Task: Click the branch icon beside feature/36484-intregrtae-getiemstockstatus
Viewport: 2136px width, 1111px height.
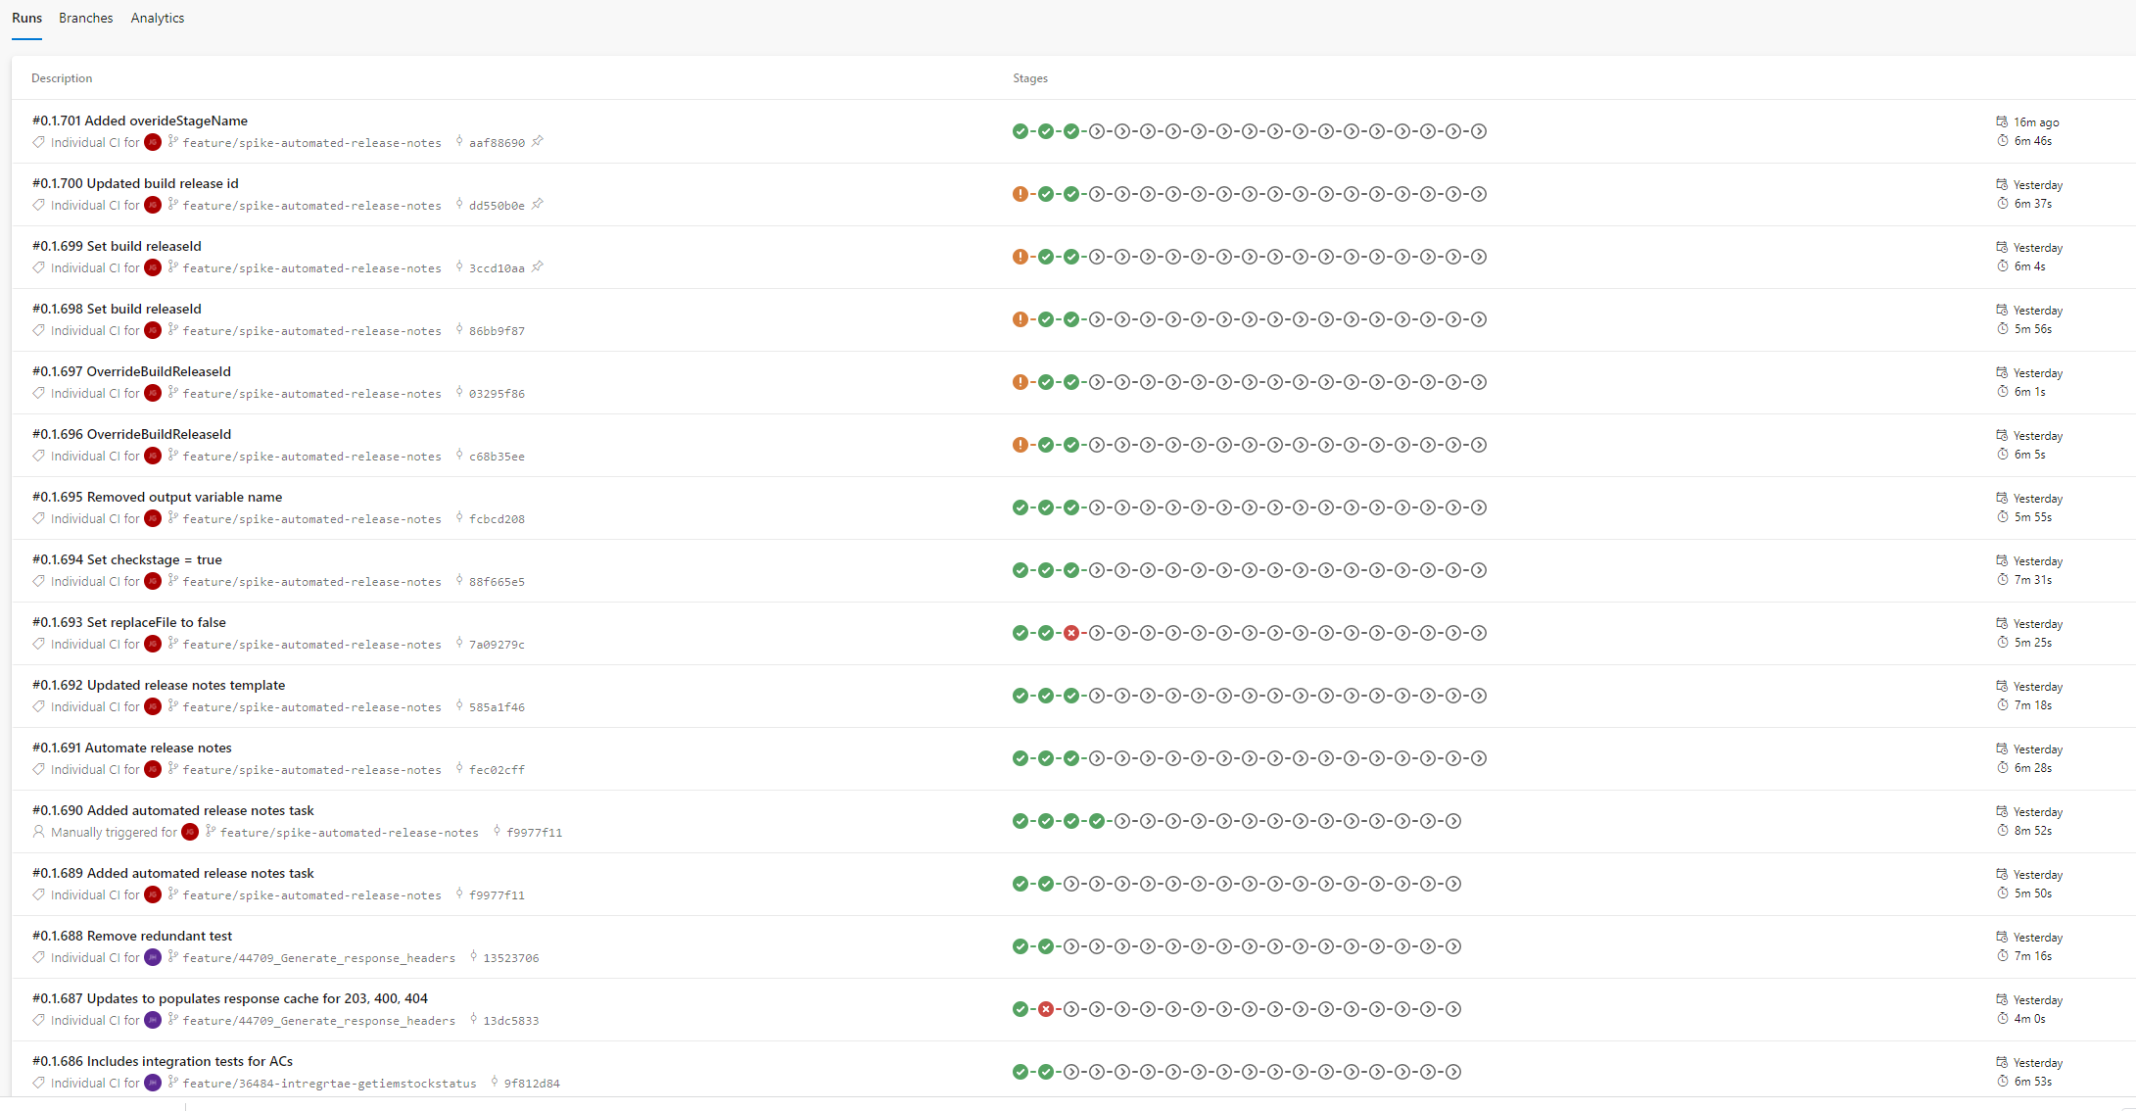Action: pos(172,1084)
